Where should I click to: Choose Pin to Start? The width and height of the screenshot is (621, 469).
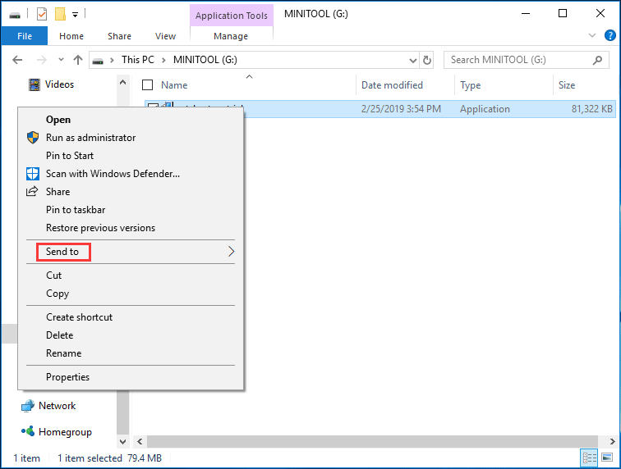pos(131,156)
